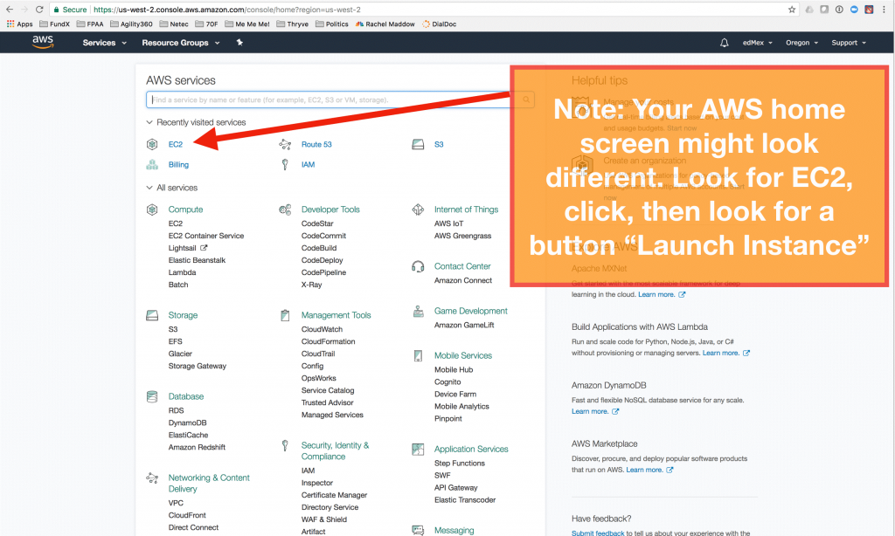Click the EC2 icon under Recently visited
The height and width of the screenshot is (536, 895).
point(152,144)
